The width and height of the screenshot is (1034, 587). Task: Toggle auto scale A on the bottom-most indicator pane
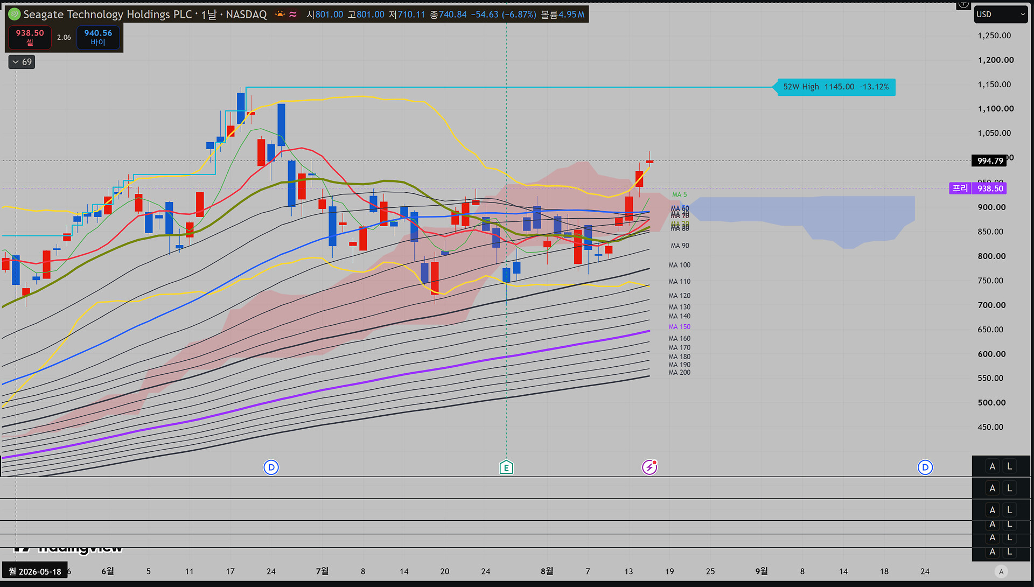pyautogui.click(x=993, y=551)
